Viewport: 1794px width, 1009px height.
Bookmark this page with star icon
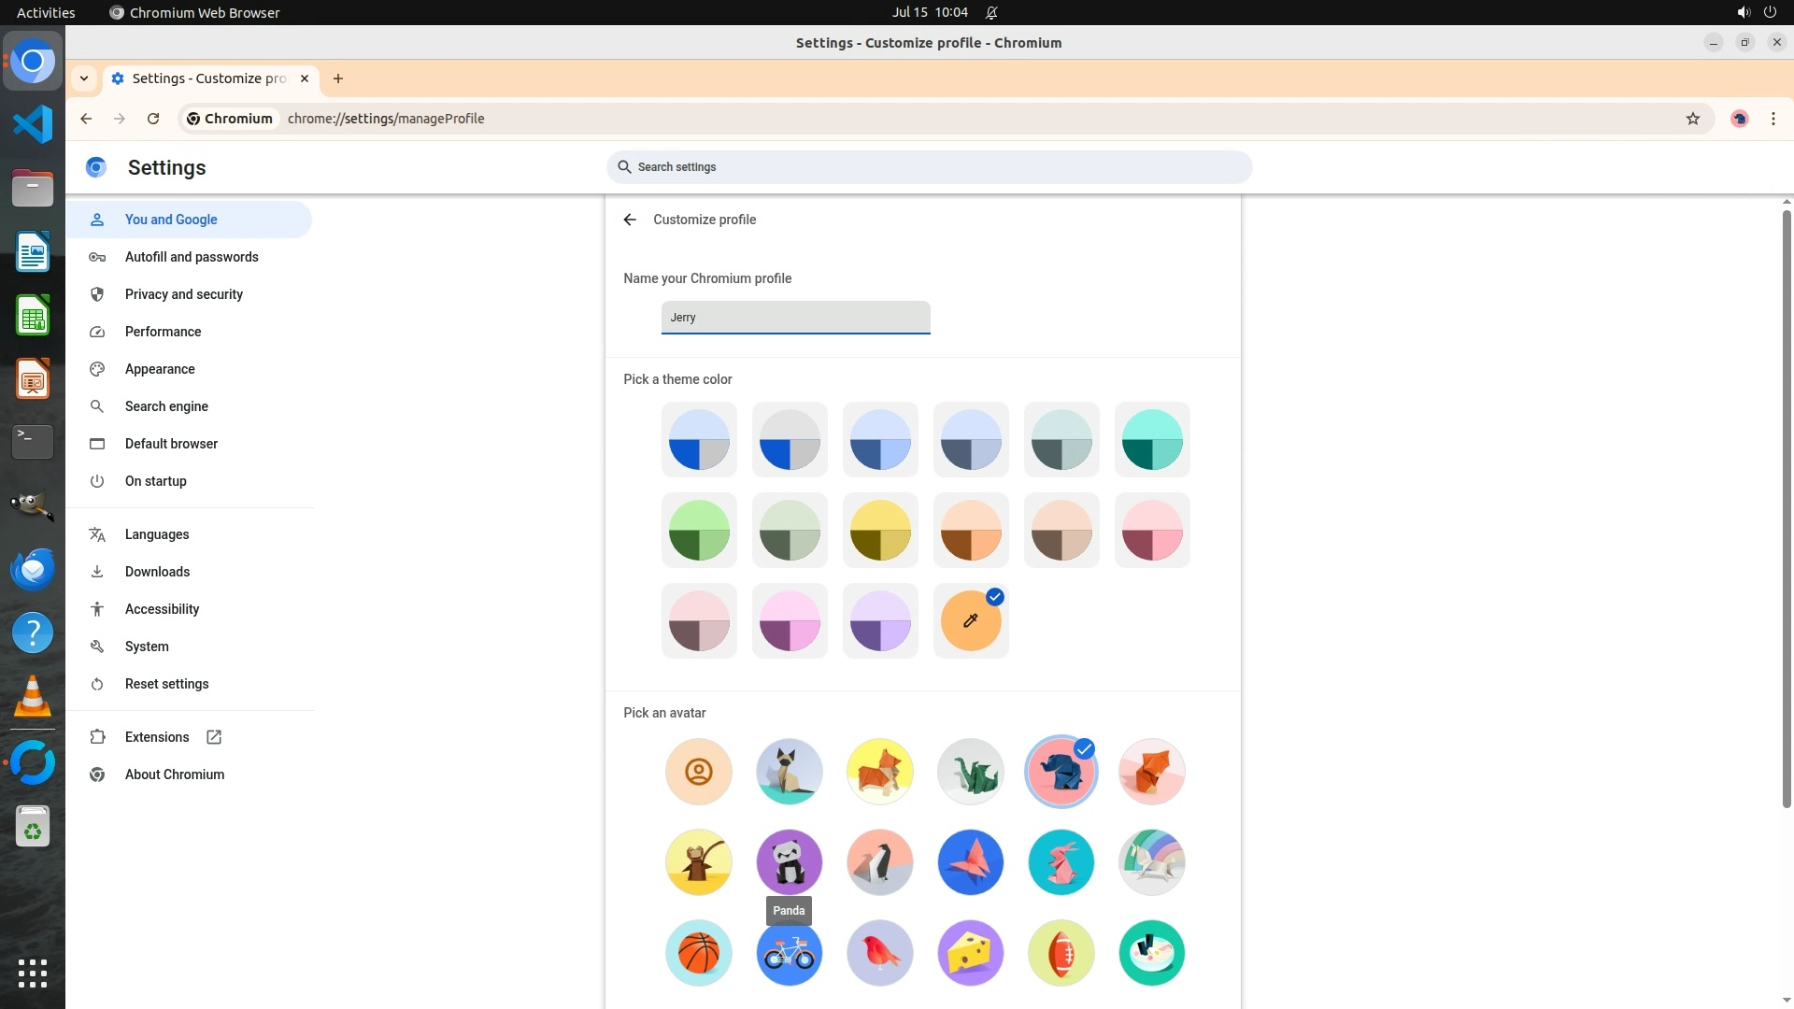pos(1692,119)
